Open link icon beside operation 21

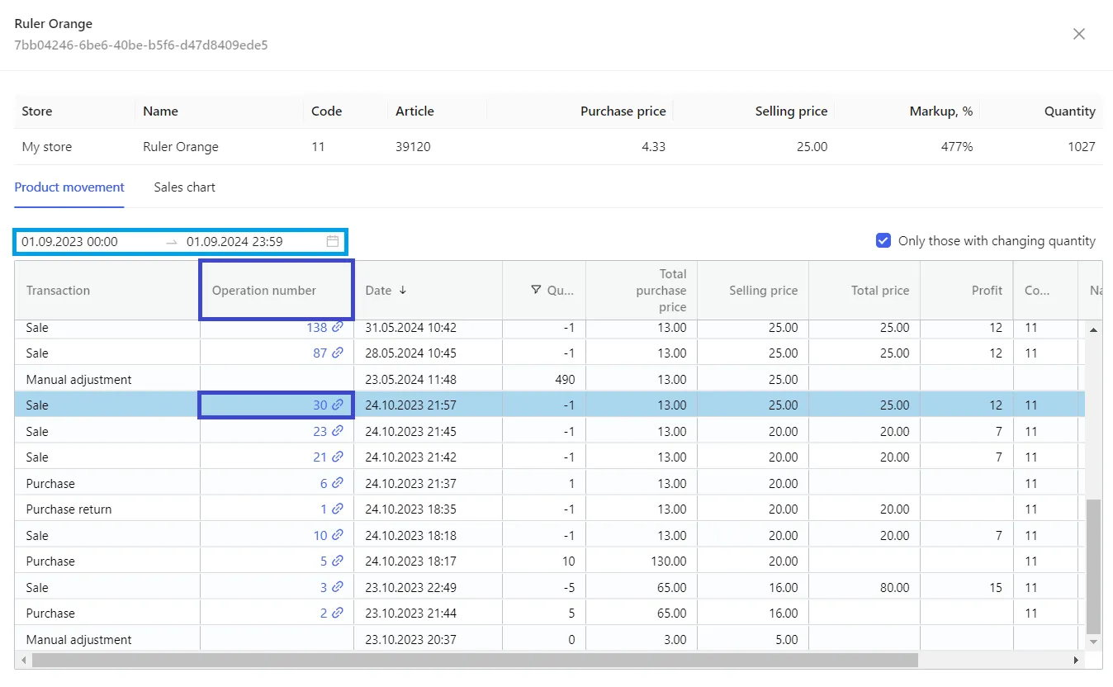[x=338, y=457]
